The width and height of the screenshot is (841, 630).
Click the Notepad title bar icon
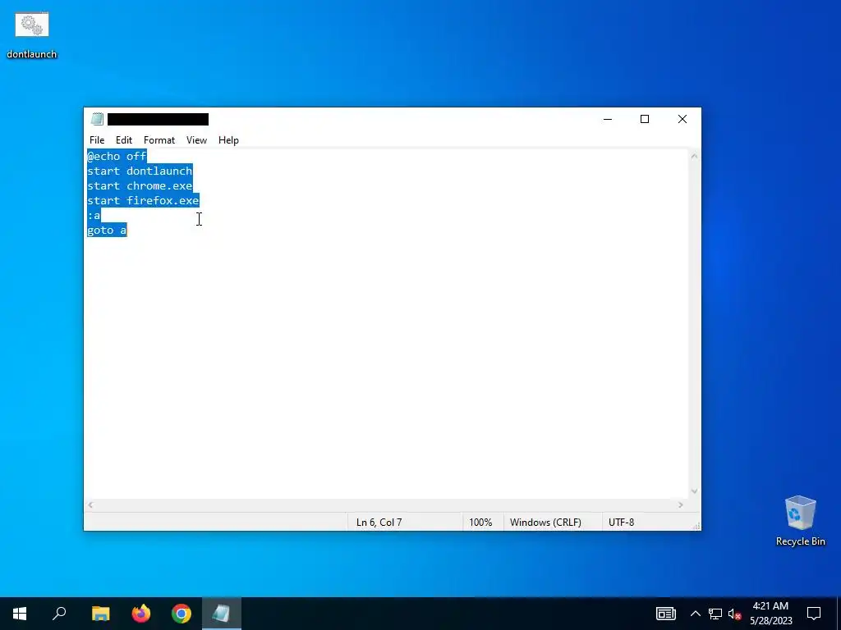[97, 119]
